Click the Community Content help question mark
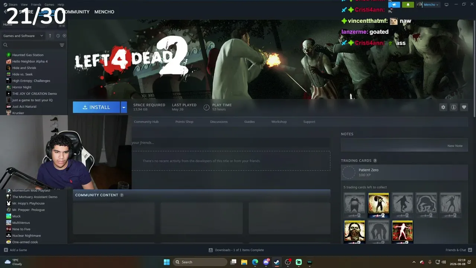 click(122, 195)
